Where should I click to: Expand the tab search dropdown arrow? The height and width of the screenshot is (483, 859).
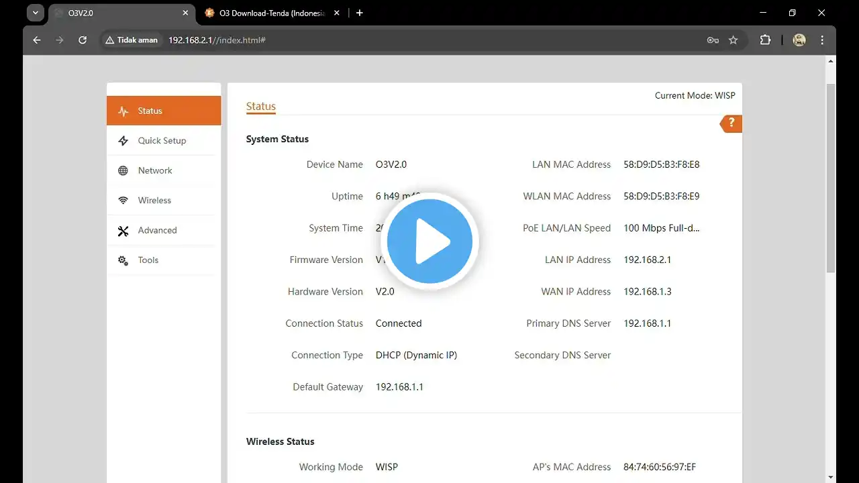36,13
